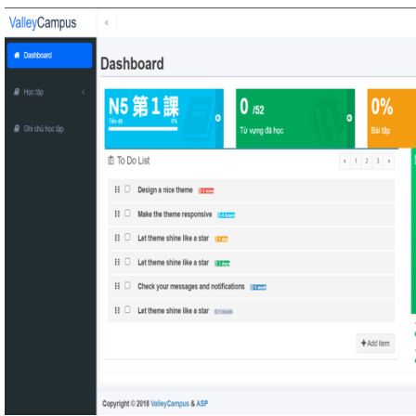416x416 pixels.
Task: Click the circle arrow icon on N5 card
Action: [x=218, y=118]
